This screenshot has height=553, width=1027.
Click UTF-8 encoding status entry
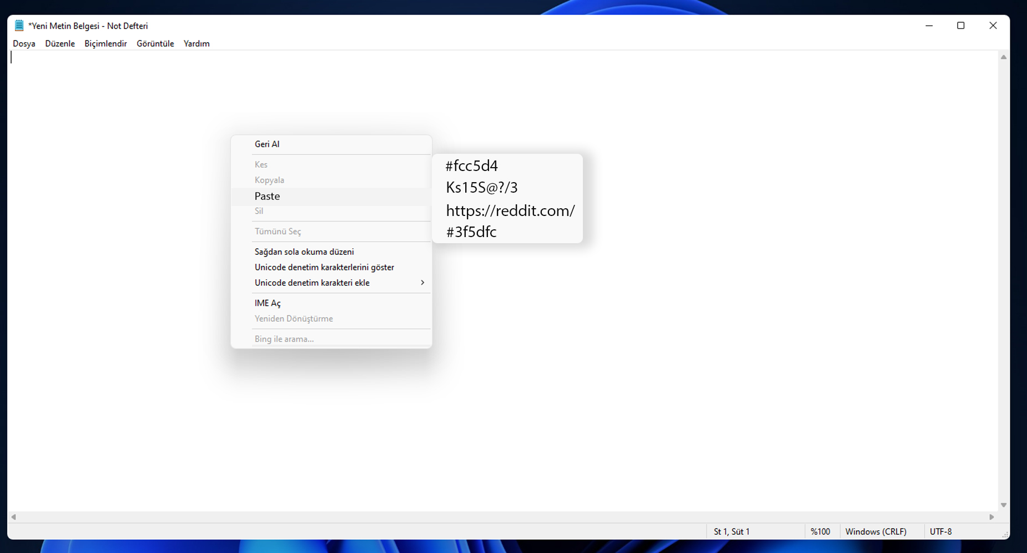pyautogui.click(x=941, y=531)
